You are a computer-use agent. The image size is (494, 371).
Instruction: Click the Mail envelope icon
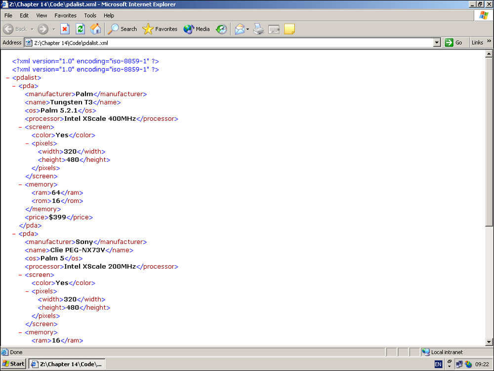coord(240,29)
